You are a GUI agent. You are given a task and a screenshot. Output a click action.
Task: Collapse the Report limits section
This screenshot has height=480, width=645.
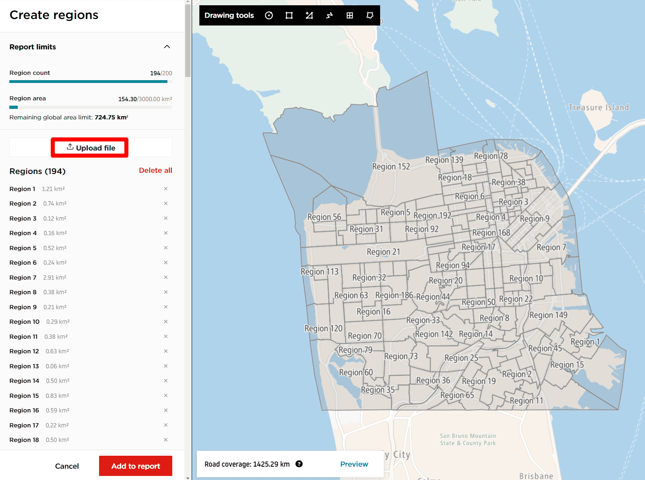click(167, 47)
